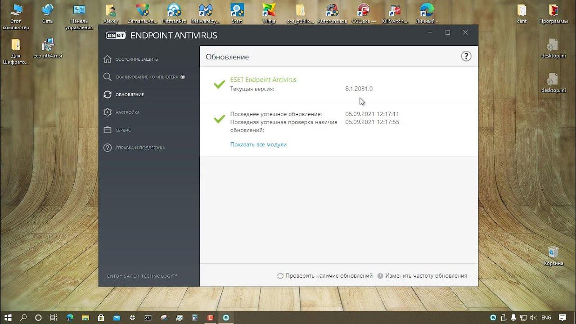This screenshot has height=324, width=576.
Task: Open Microsoft Store from the taskbar
Action: pyautogui.click(x=101, y=318)
